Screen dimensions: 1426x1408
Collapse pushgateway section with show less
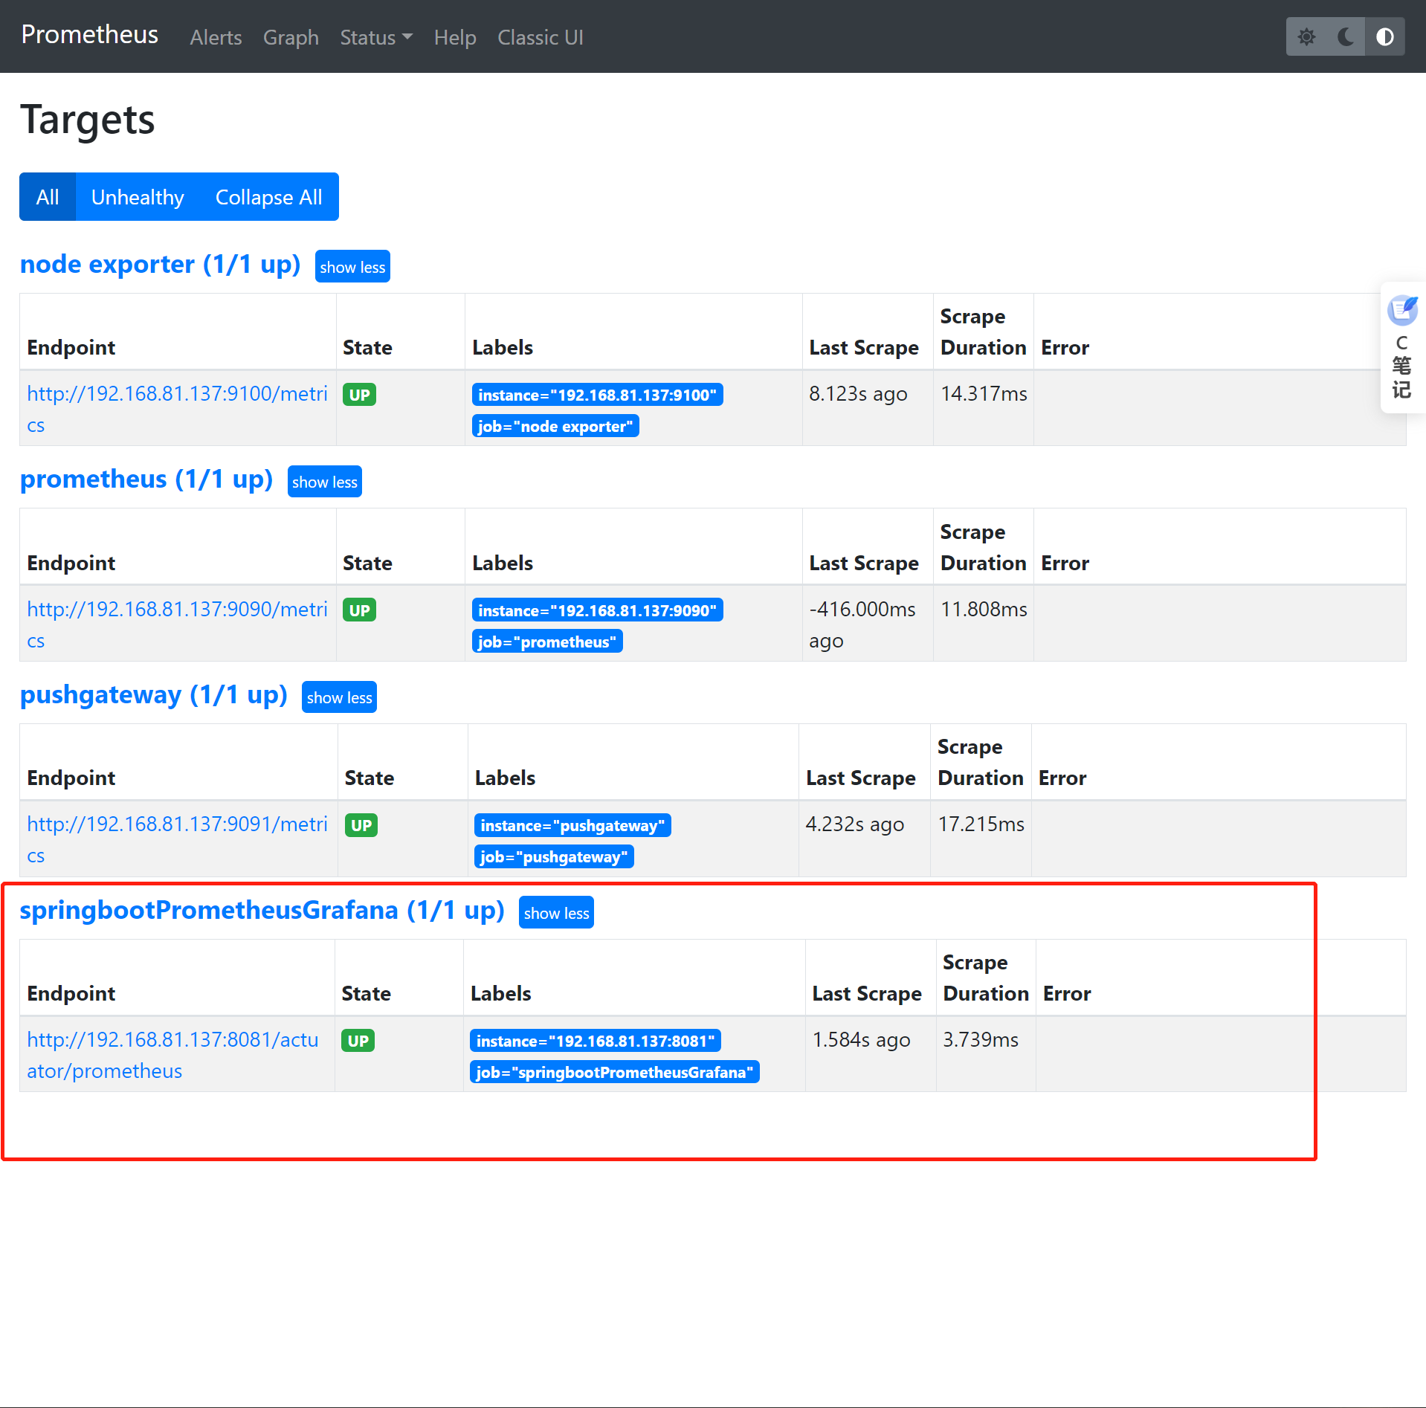click(x=339, y=697)
